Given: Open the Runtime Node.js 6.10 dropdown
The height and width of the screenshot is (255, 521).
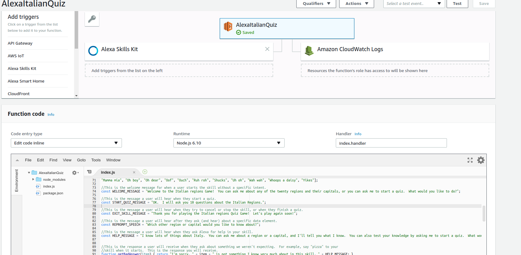Looking at the screenshot, I should click(229, 143).
